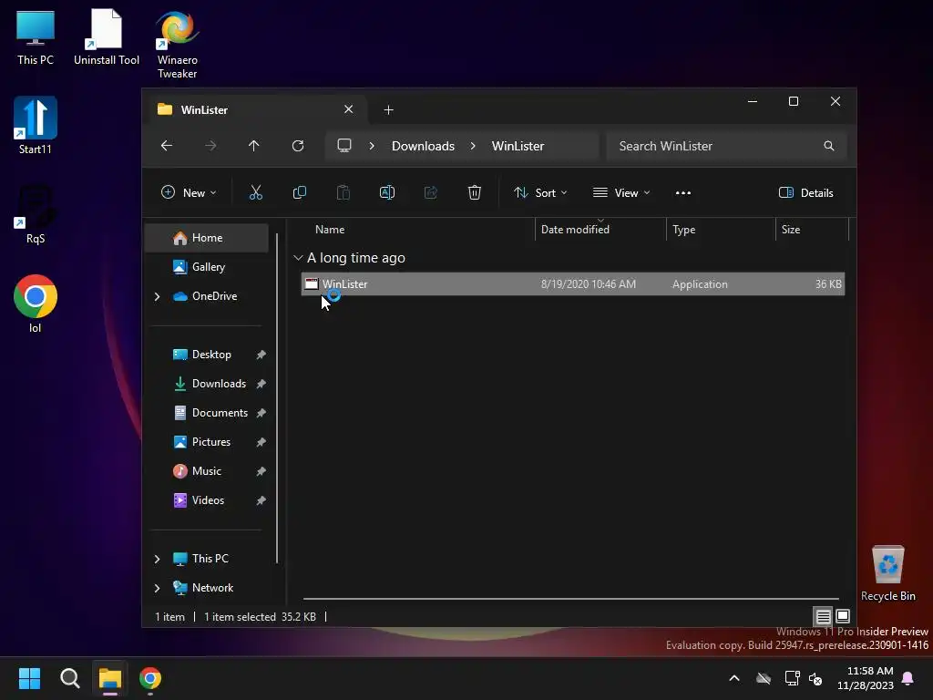Expand This PC tree node
This screenshot has width=933, height=700.
coord(157,559)
